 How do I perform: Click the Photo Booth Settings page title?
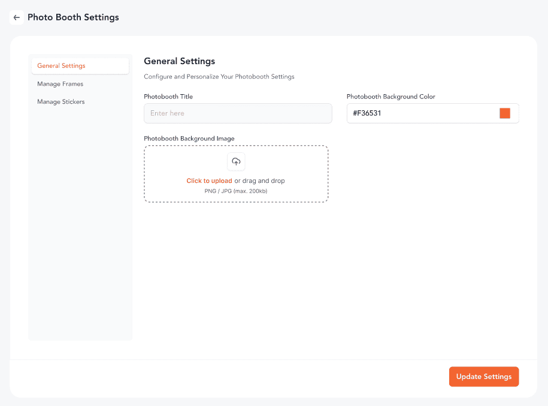(73, 17)
